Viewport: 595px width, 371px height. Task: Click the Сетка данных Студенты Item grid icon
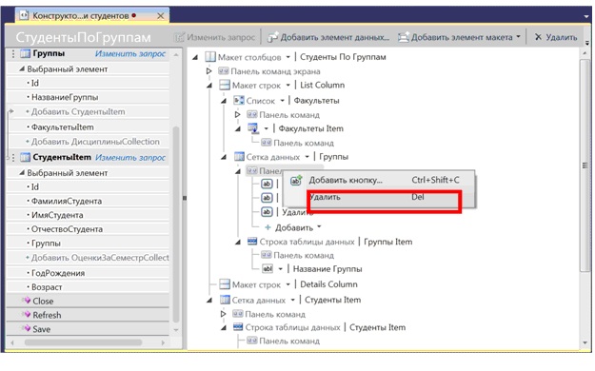pos(225,300)
